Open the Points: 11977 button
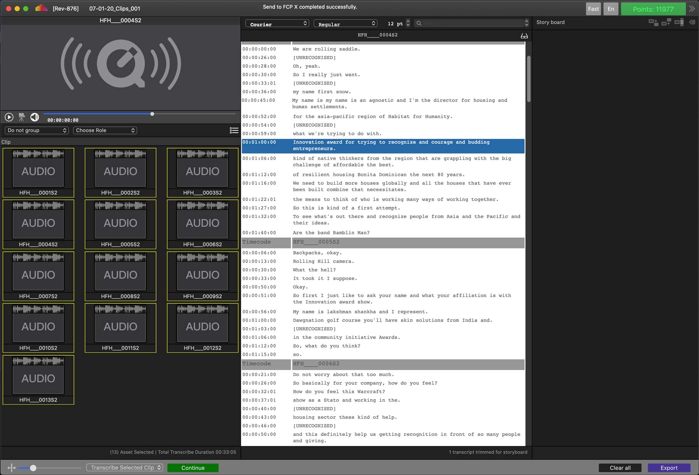The width and height of the screenshot is (699, 475). coord(653,9)
